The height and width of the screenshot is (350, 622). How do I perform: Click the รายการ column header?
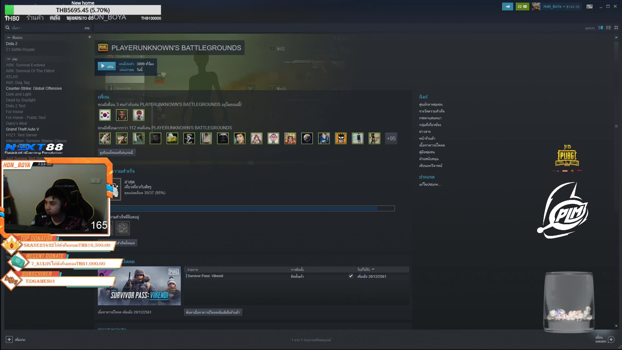192,270
